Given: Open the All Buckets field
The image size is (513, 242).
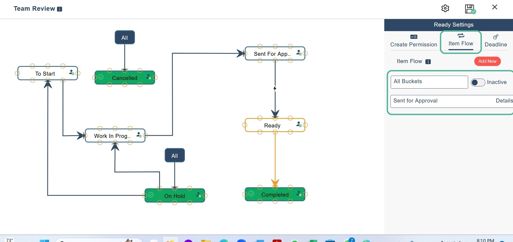Looking at the screenshot, I should tap(429, 82).
